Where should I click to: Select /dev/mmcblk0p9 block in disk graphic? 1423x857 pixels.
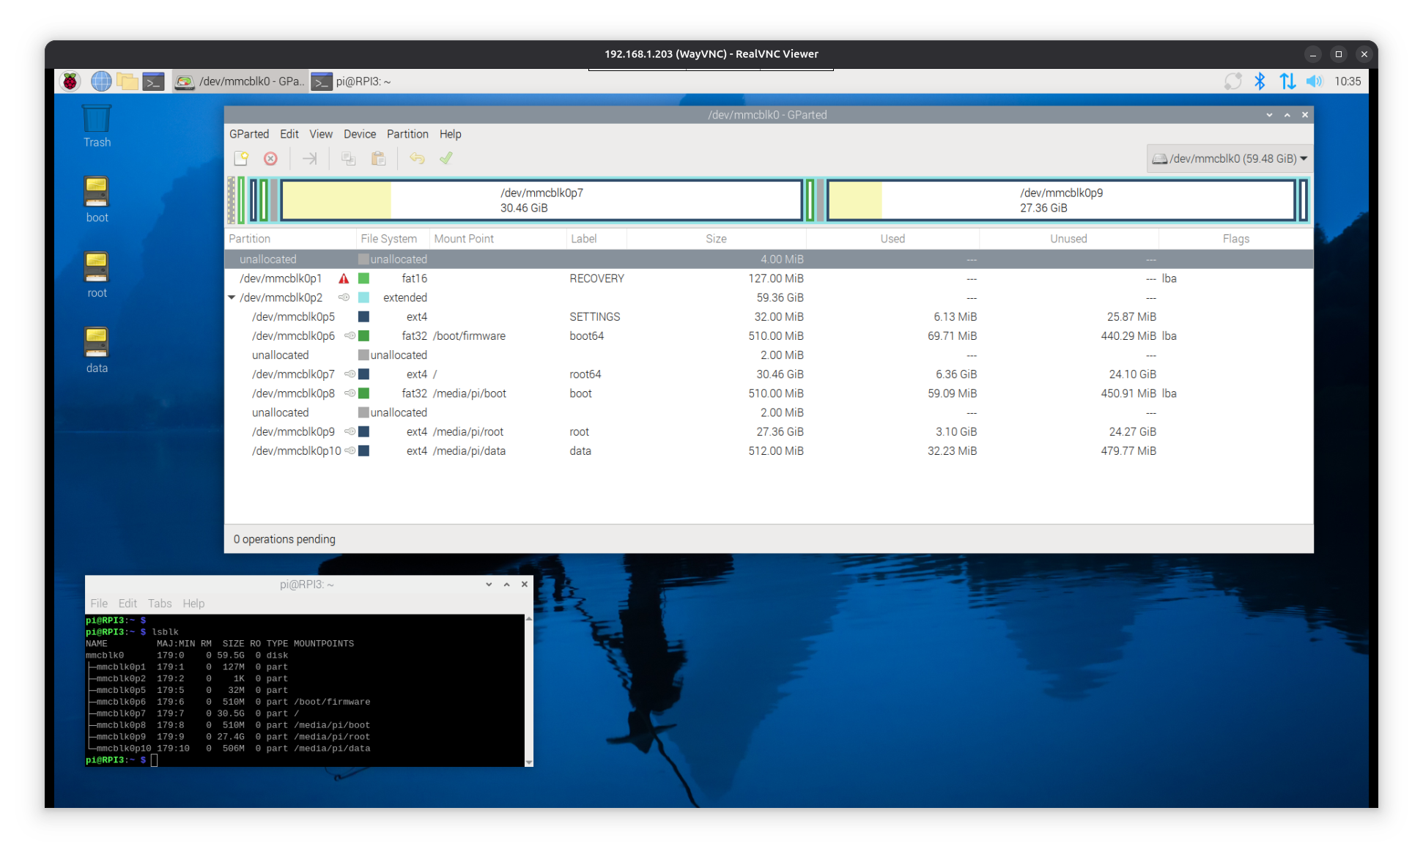click(1060, 200)
